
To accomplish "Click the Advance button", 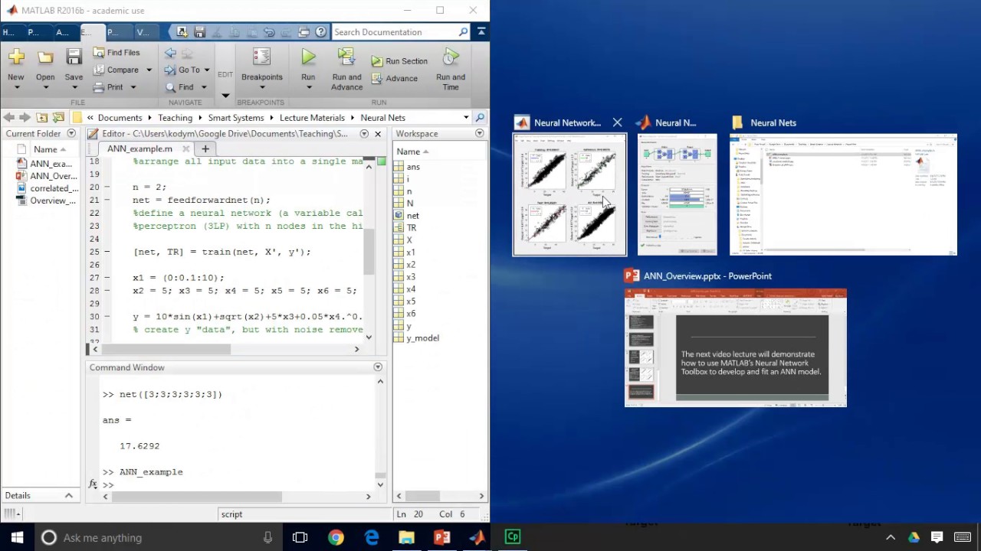I will [x=395, y=79].
